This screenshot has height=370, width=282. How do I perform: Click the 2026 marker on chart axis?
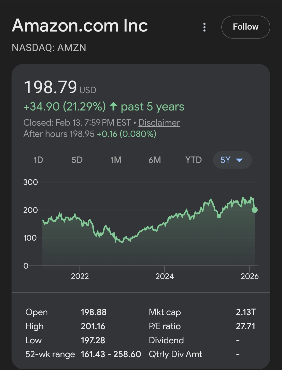tap(250, 276)
